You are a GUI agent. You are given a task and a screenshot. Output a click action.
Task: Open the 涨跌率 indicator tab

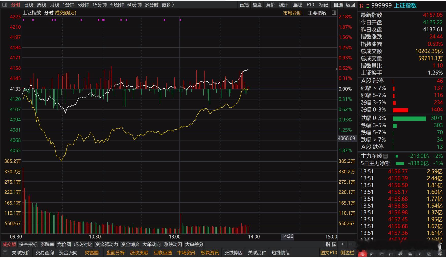47,244
